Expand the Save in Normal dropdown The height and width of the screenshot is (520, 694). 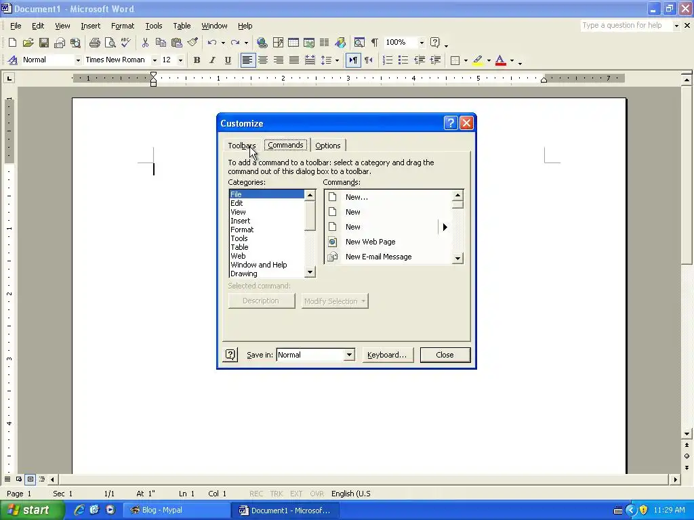(x=349, y=355)
